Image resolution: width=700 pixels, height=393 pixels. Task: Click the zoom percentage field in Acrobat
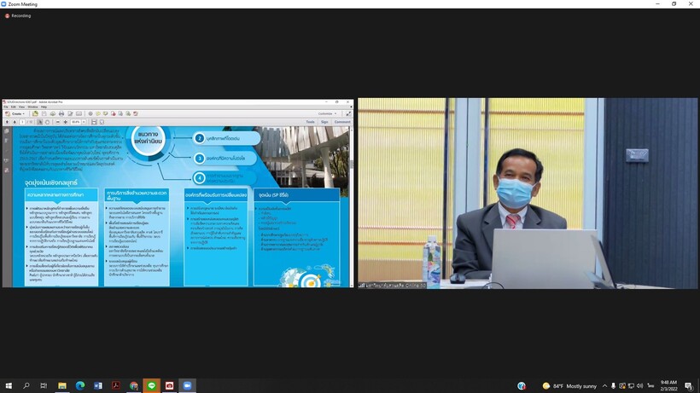[x=76, y=122]
